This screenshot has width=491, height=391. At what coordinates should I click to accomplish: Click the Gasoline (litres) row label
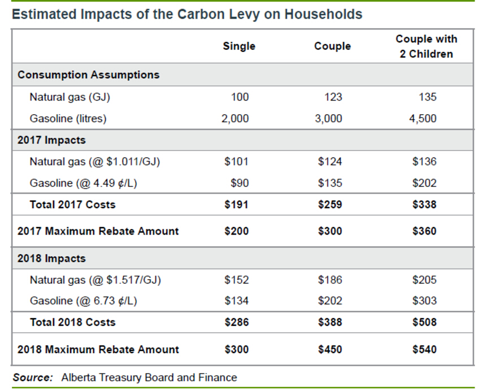pyautogui.click(x=68, y=119)
